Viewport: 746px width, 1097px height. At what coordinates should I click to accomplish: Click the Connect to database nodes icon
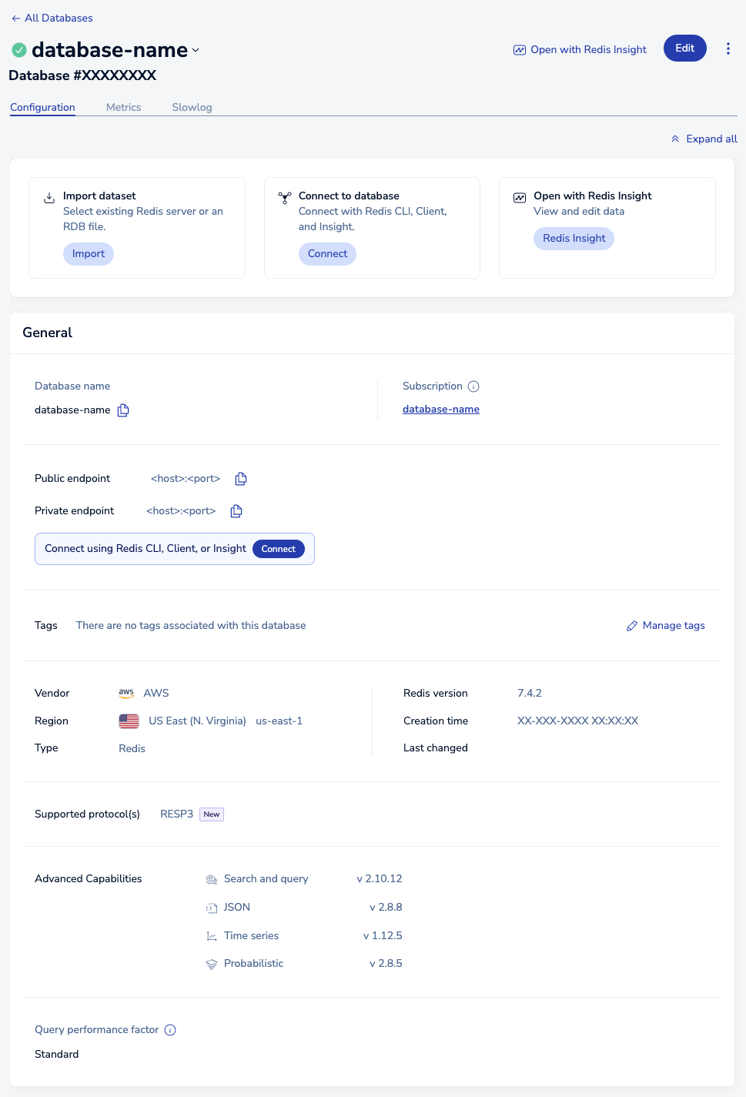point(285,198)
